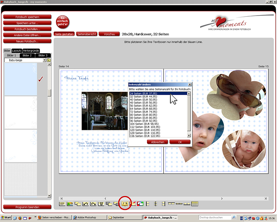Toggle the grid display icon
This screenshot has height=222, width=277.
pyautogui.click(x=195, y=204)
